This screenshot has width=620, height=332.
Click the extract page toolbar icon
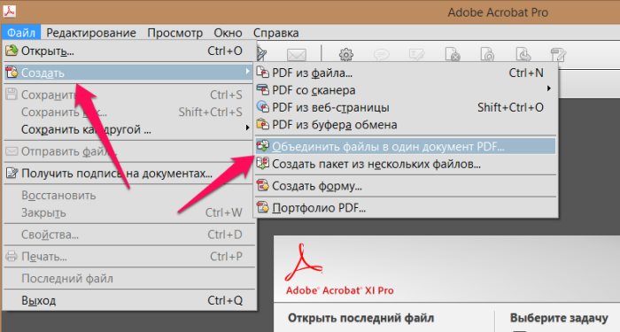click(x=523, y=55)
